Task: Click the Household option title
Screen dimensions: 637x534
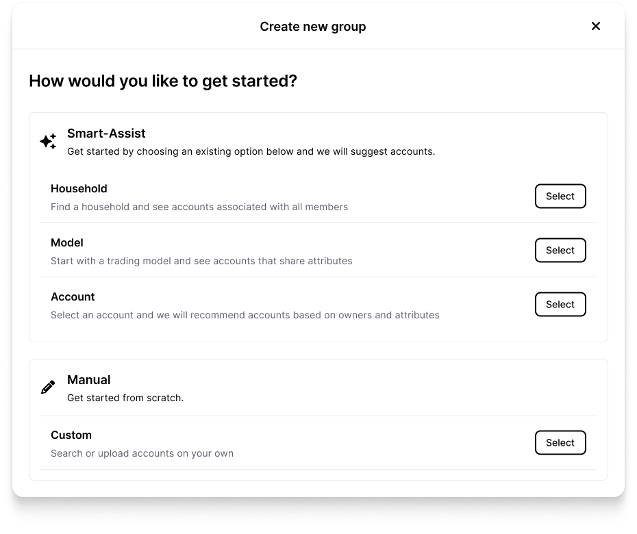Action: pyautogui.click(x=79, y=188)
